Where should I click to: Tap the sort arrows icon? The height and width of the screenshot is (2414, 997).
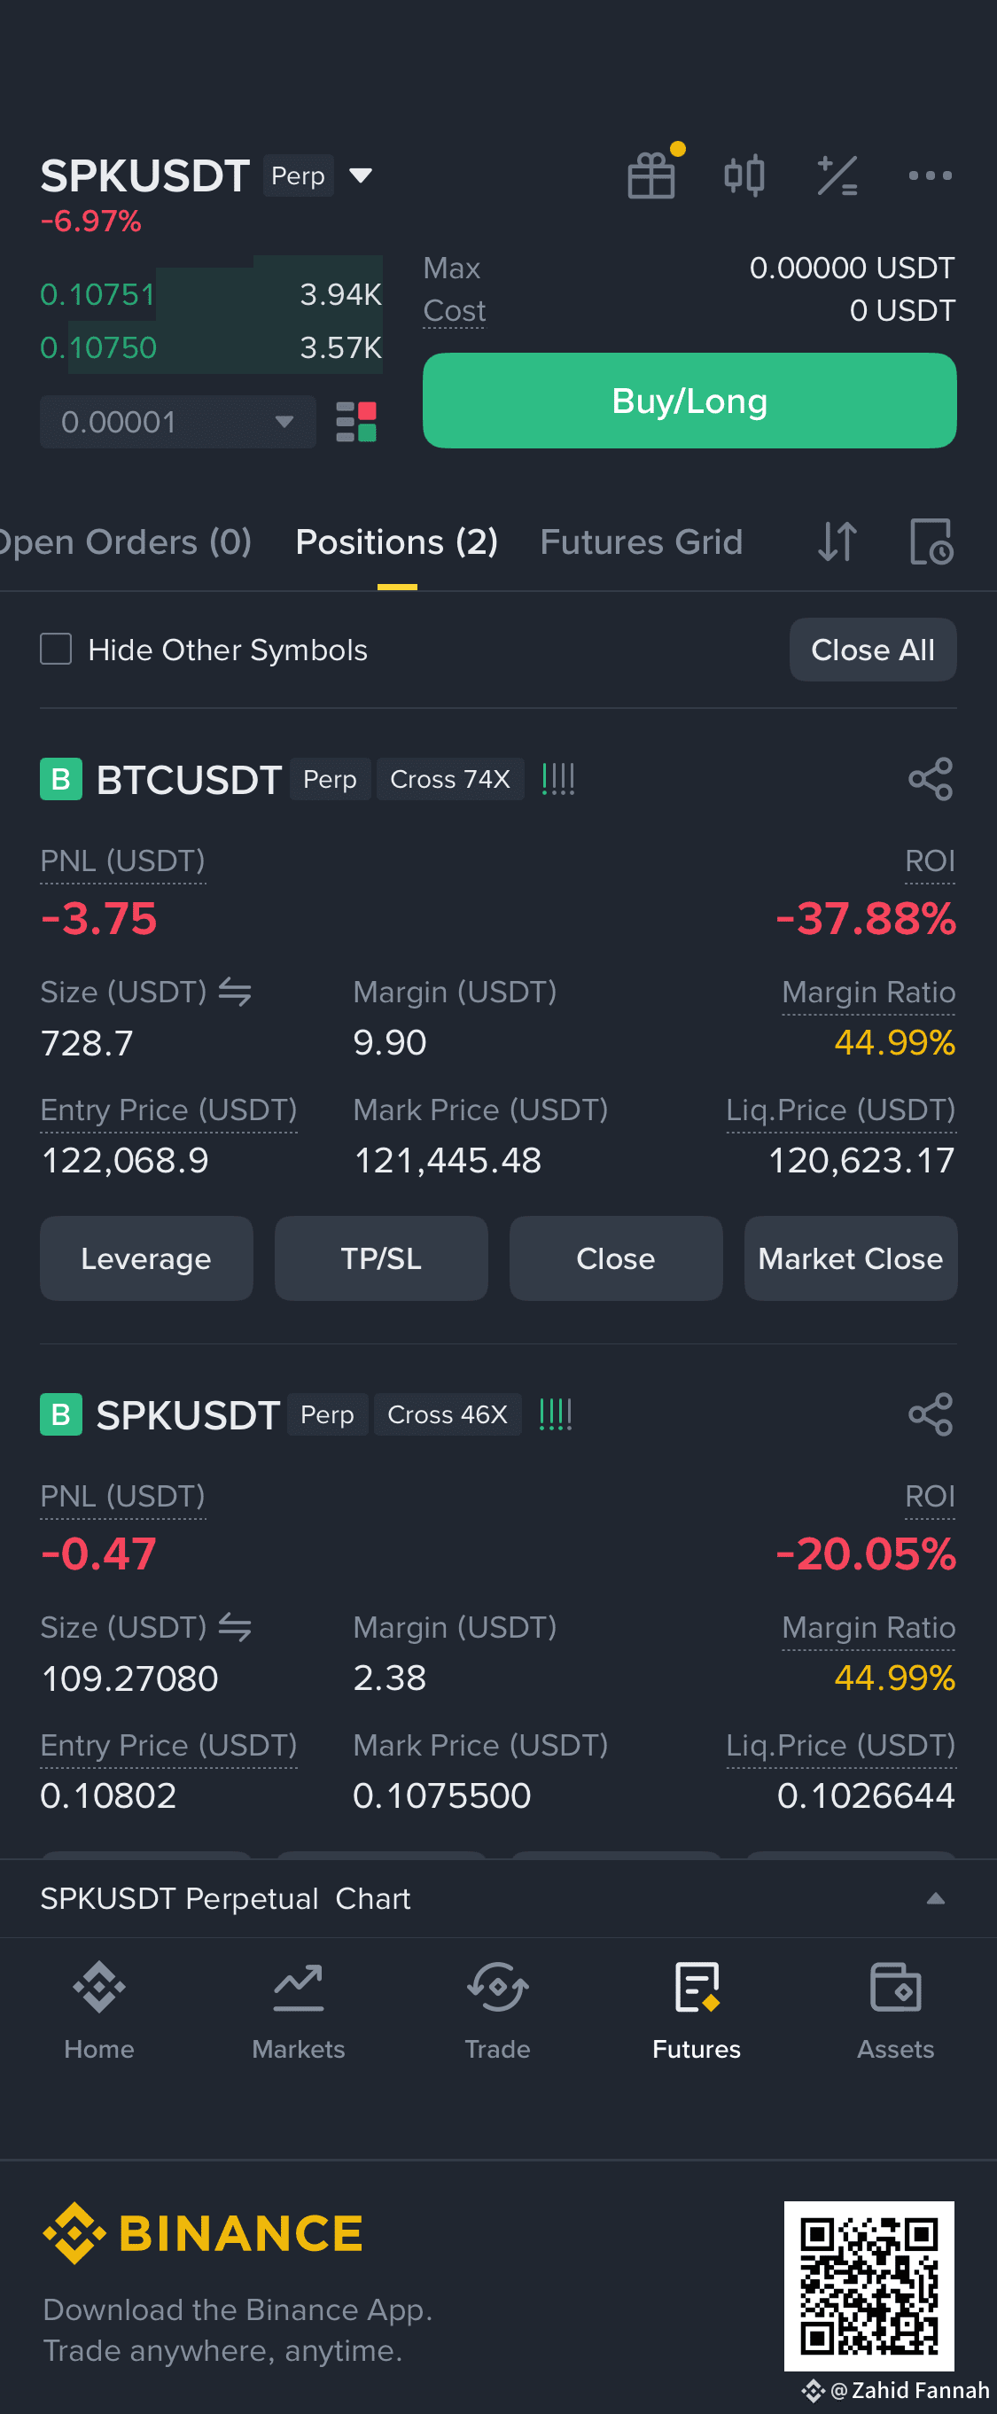point(837,541)
